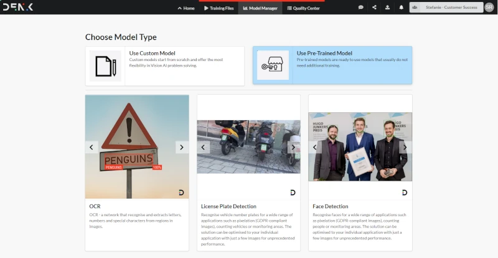Click the share icon in top bar
The height and width of the screenshot is (258, 498).
(374, 7)
